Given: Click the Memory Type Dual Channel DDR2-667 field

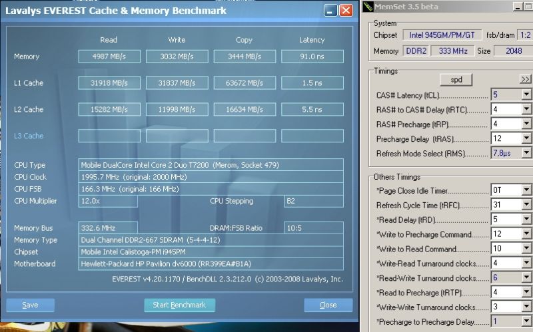Looking at the screenshot, I should [x=211, y=240].
